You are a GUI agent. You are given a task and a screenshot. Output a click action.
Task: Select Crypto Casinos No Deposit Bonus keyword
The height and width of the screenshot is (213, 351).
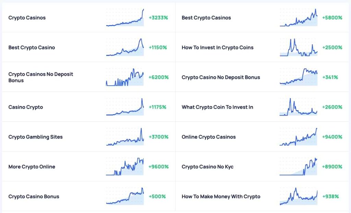[40, 77]
